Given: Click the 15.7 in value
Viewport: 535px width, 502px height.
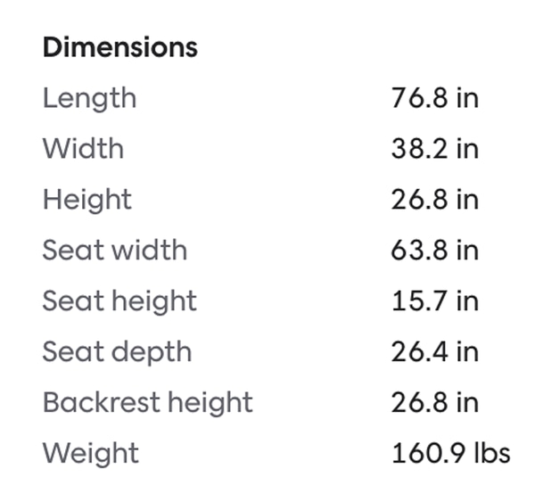Looking at the screenshot, I should (x=434, y=301).
